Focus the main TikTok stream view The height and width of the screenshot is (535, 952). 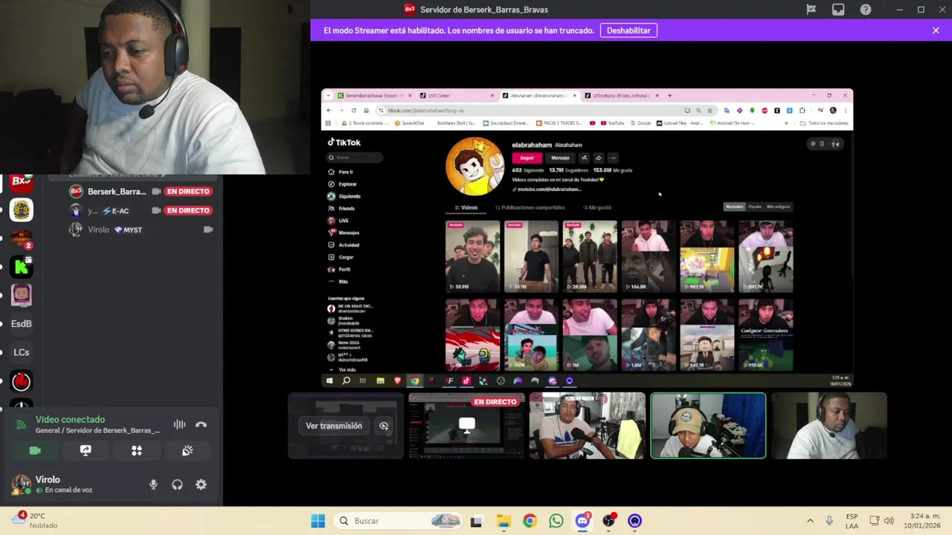(587, 238)
